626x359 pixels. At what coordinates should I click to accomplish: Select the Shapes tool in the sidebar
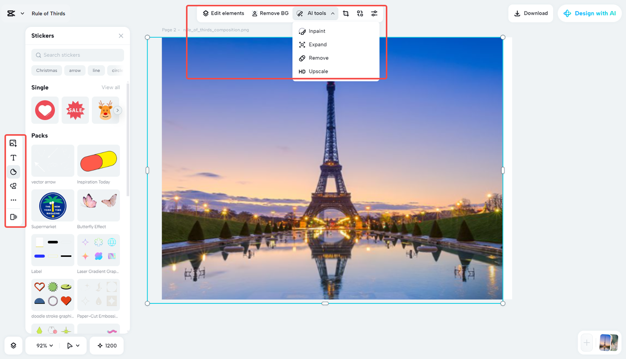pyautogui.click(x=14, y=186)
